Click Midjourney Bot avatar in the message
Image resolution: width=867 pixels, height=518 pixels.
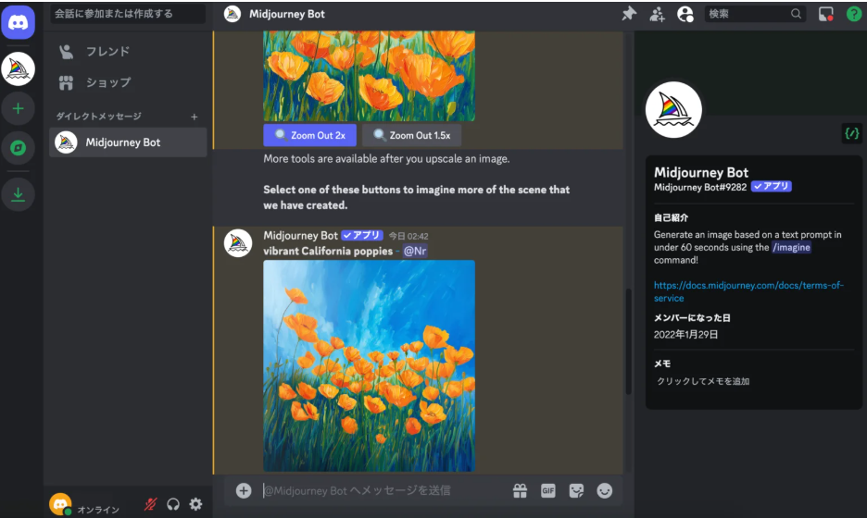pos(238,243)
